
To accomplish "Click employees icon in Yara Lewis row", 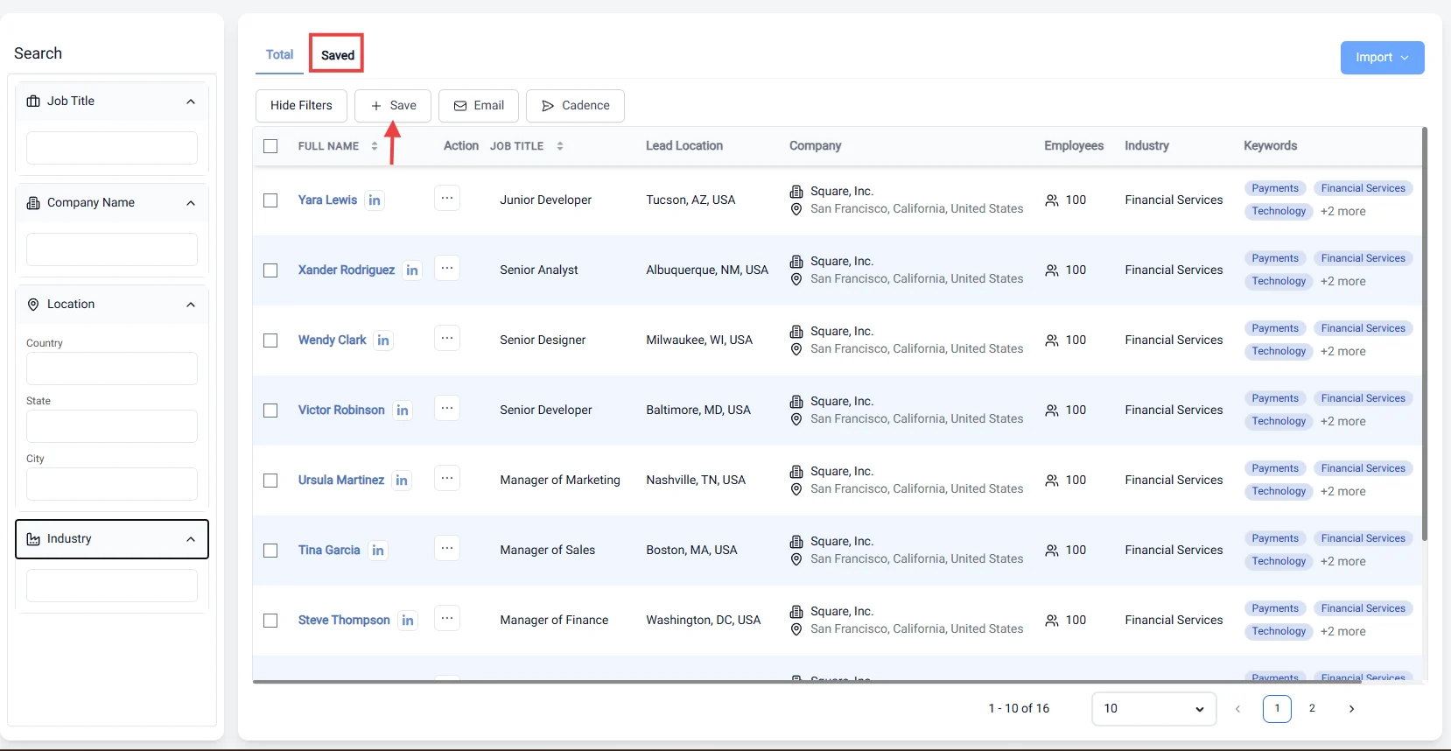I will [x=1052, y=200].
